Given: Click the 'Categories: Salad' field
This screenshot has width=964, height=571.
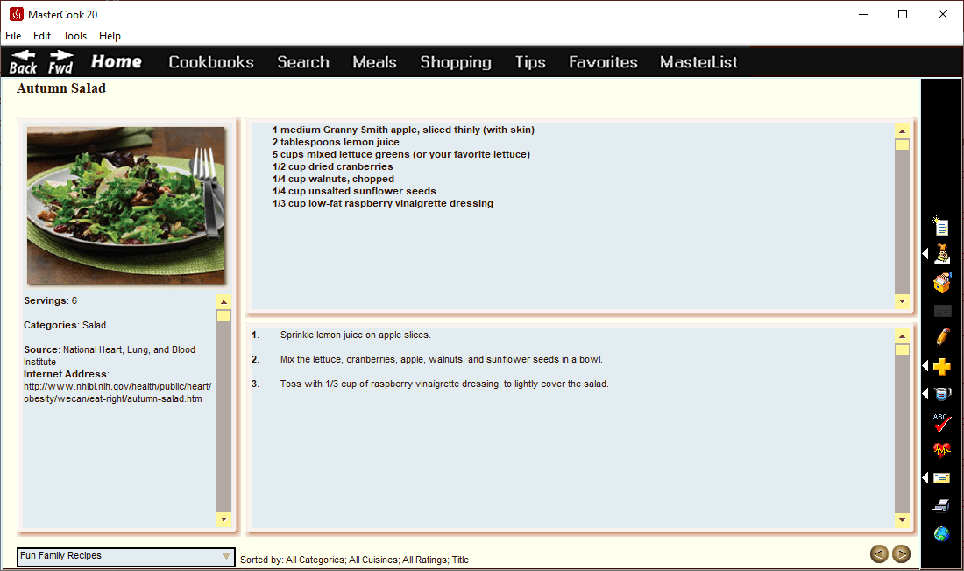Looking at the screenshot, I should tap(65, 325).
